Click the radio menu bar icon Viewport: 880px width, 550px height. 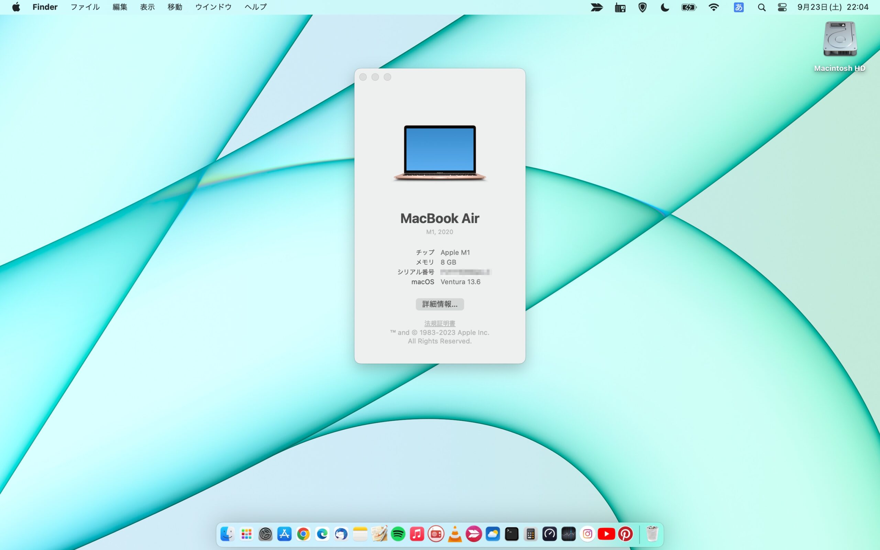tap(620, 7)
